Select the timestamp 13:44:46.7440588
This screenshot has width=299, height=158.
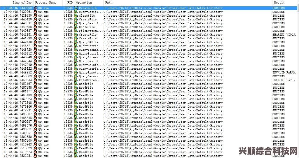[x=18, y=27]
